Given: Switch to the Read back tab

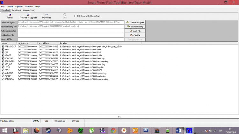Looking at the screenshot, I should 17,11.
